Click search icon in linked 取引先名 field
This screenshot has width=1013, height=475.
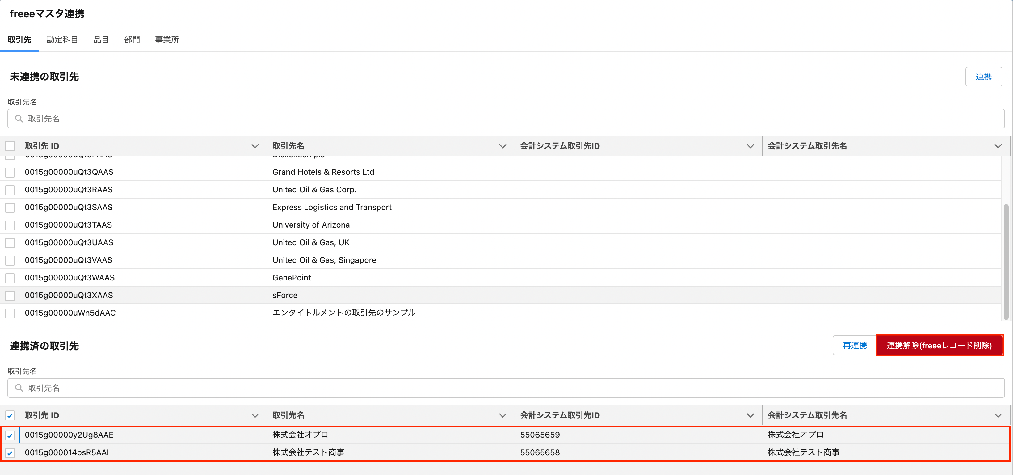coord(19,388)
